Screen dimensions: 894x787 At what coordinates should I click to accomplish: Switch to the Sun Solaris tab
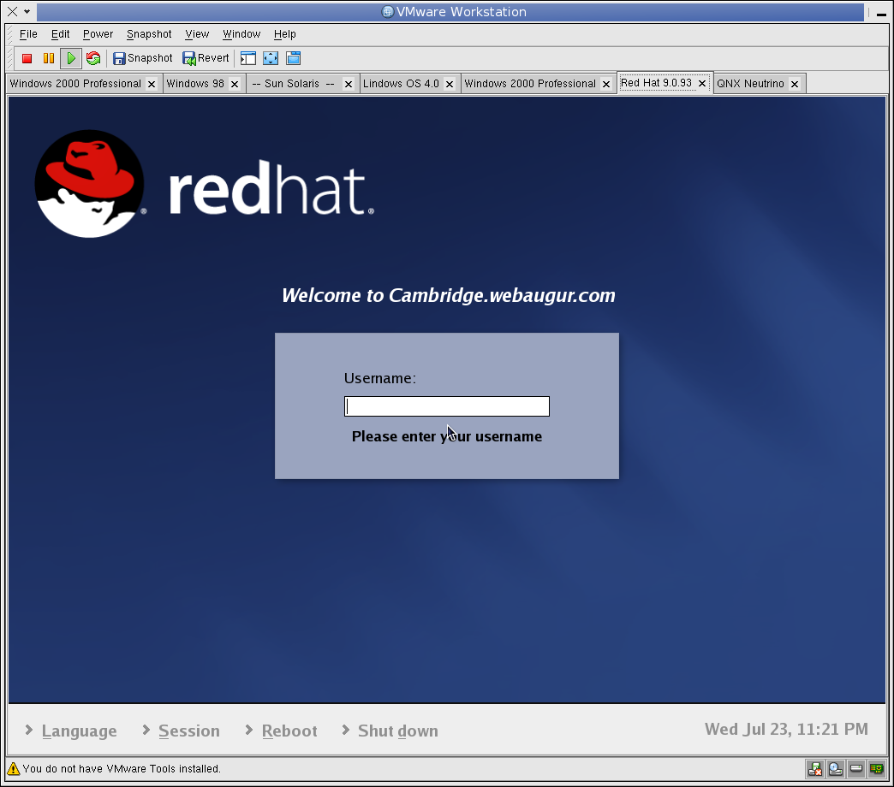[293, 84]
